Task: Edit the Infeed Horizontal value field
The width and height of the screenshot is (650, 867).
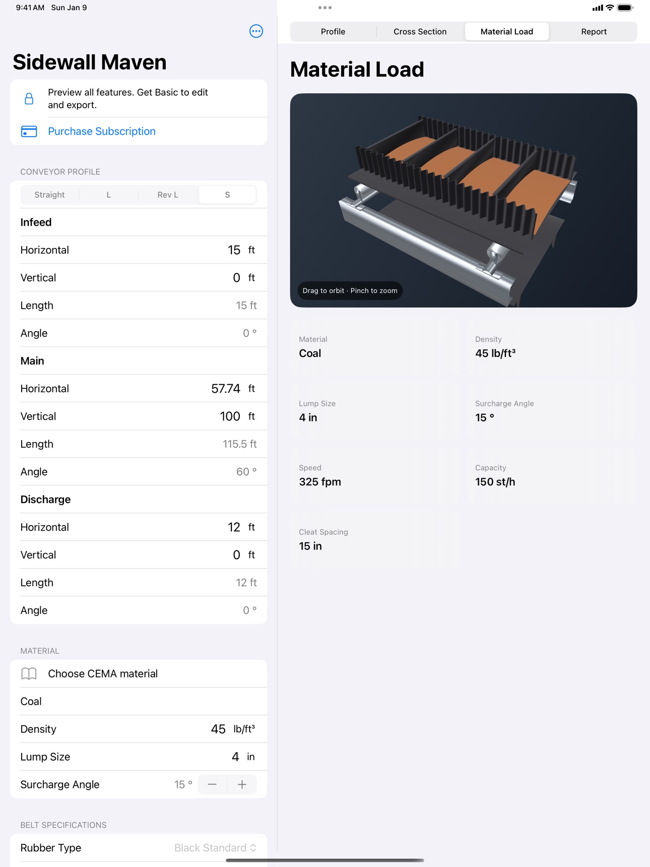Action: pos(234,250)
